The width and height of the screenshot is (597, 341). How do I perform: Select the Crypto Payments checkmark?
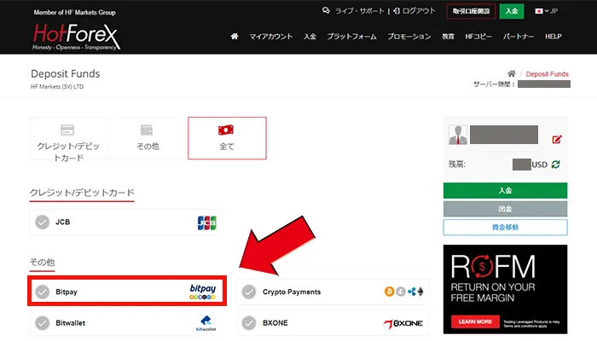coord(249,292)
